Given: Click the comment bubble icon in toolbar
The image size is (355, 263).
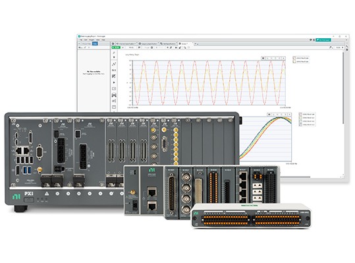Looking at the screenshot, I should [139, 47].
